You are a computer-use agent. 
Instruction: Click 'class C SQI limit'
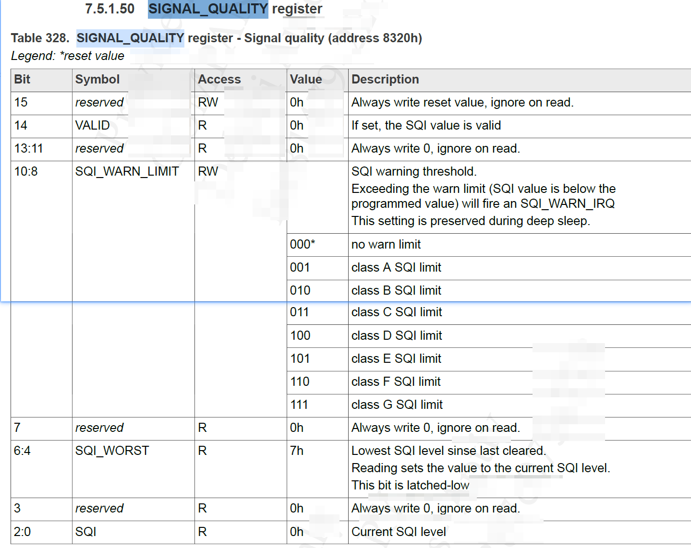click(x=397, y=312)
